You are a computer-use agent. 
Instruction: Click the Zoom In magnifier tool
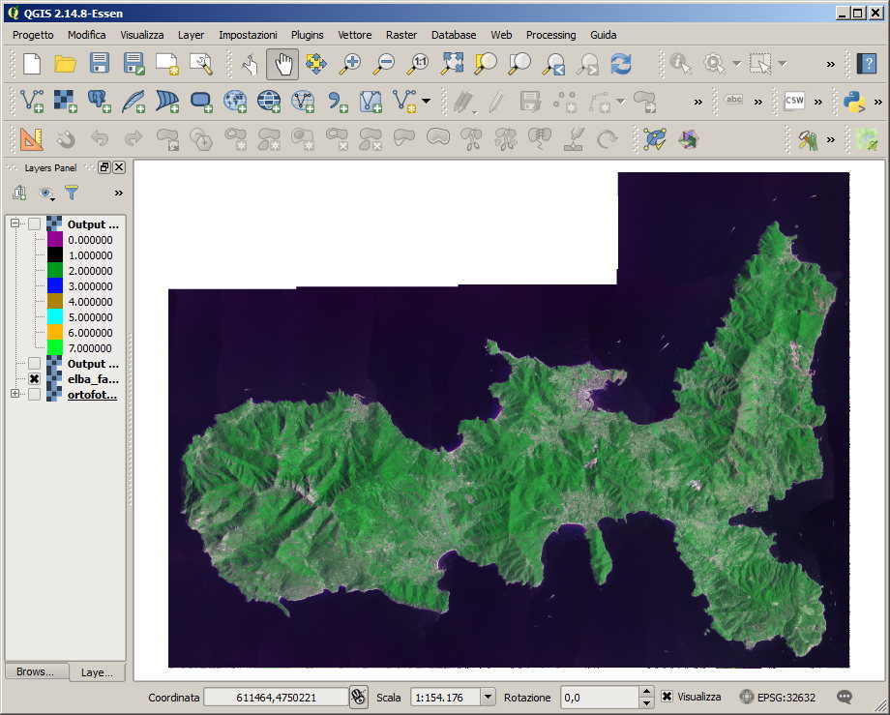(x=350, y=64)
